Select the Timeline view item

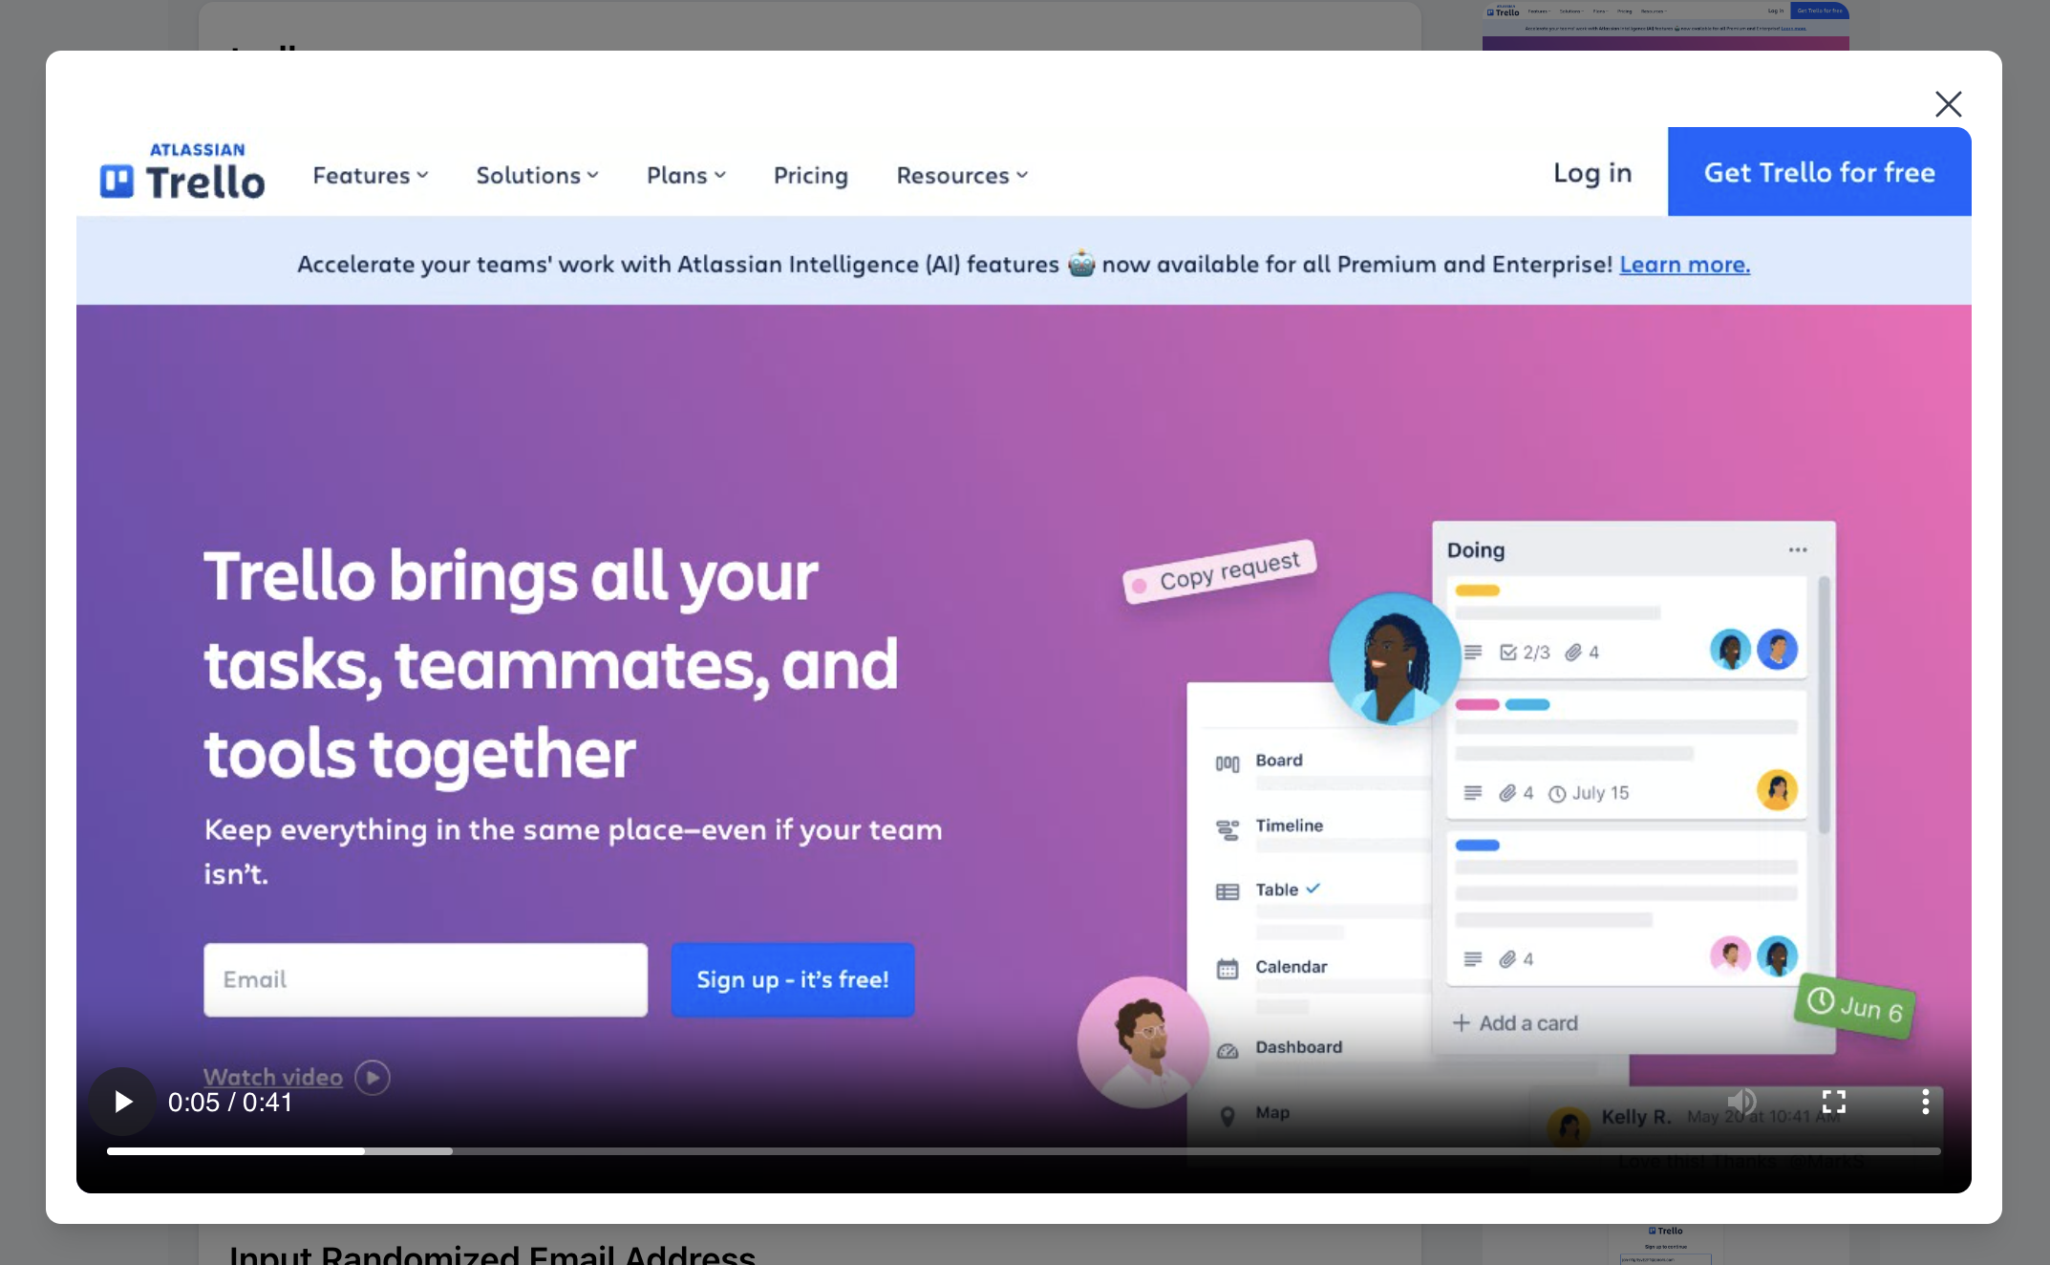[x=1289, y=825]
